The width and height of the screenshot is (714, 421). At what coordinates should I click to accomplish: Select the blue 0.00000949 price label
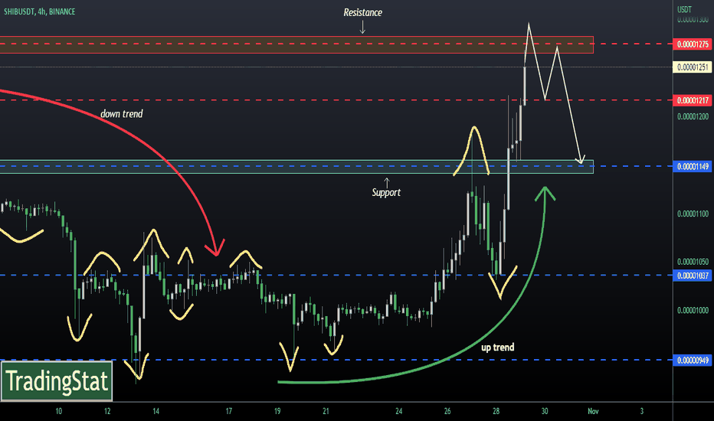(693, 361)
